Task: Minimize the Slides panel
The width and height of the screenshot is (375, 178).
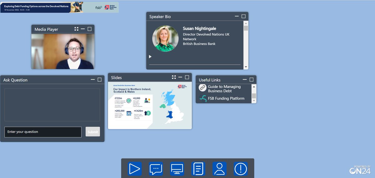Action: coord(180,77)
